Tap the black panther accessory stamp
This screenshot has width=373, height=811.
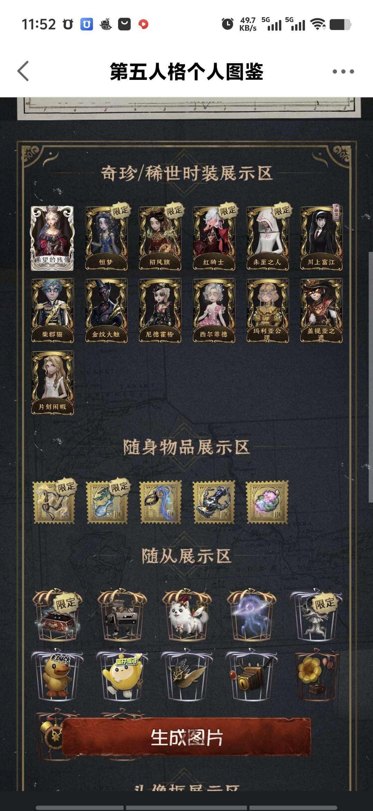pos(214,502)
